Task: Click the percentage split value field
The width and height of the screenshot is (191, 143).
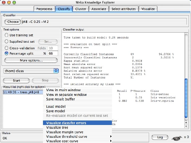Action: click(53, 53)
